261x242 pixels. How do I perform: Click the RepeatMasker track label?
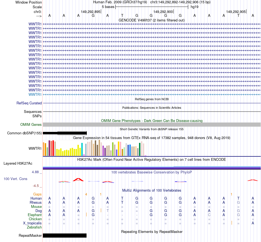tap(30, 235)
